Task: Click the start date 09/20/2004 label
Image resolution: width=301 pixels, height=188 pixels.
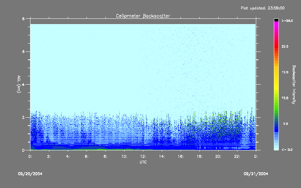Action: pyautogui.click(x=30, y=174)
